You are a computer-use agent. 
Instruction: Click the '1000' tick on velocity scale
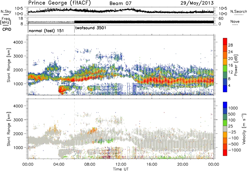pos(233,108)
